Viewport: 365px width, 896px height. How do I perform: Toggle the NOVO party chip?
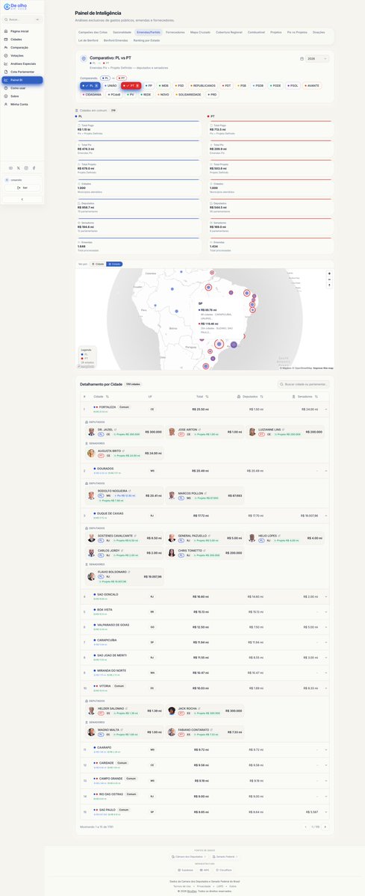163,94
